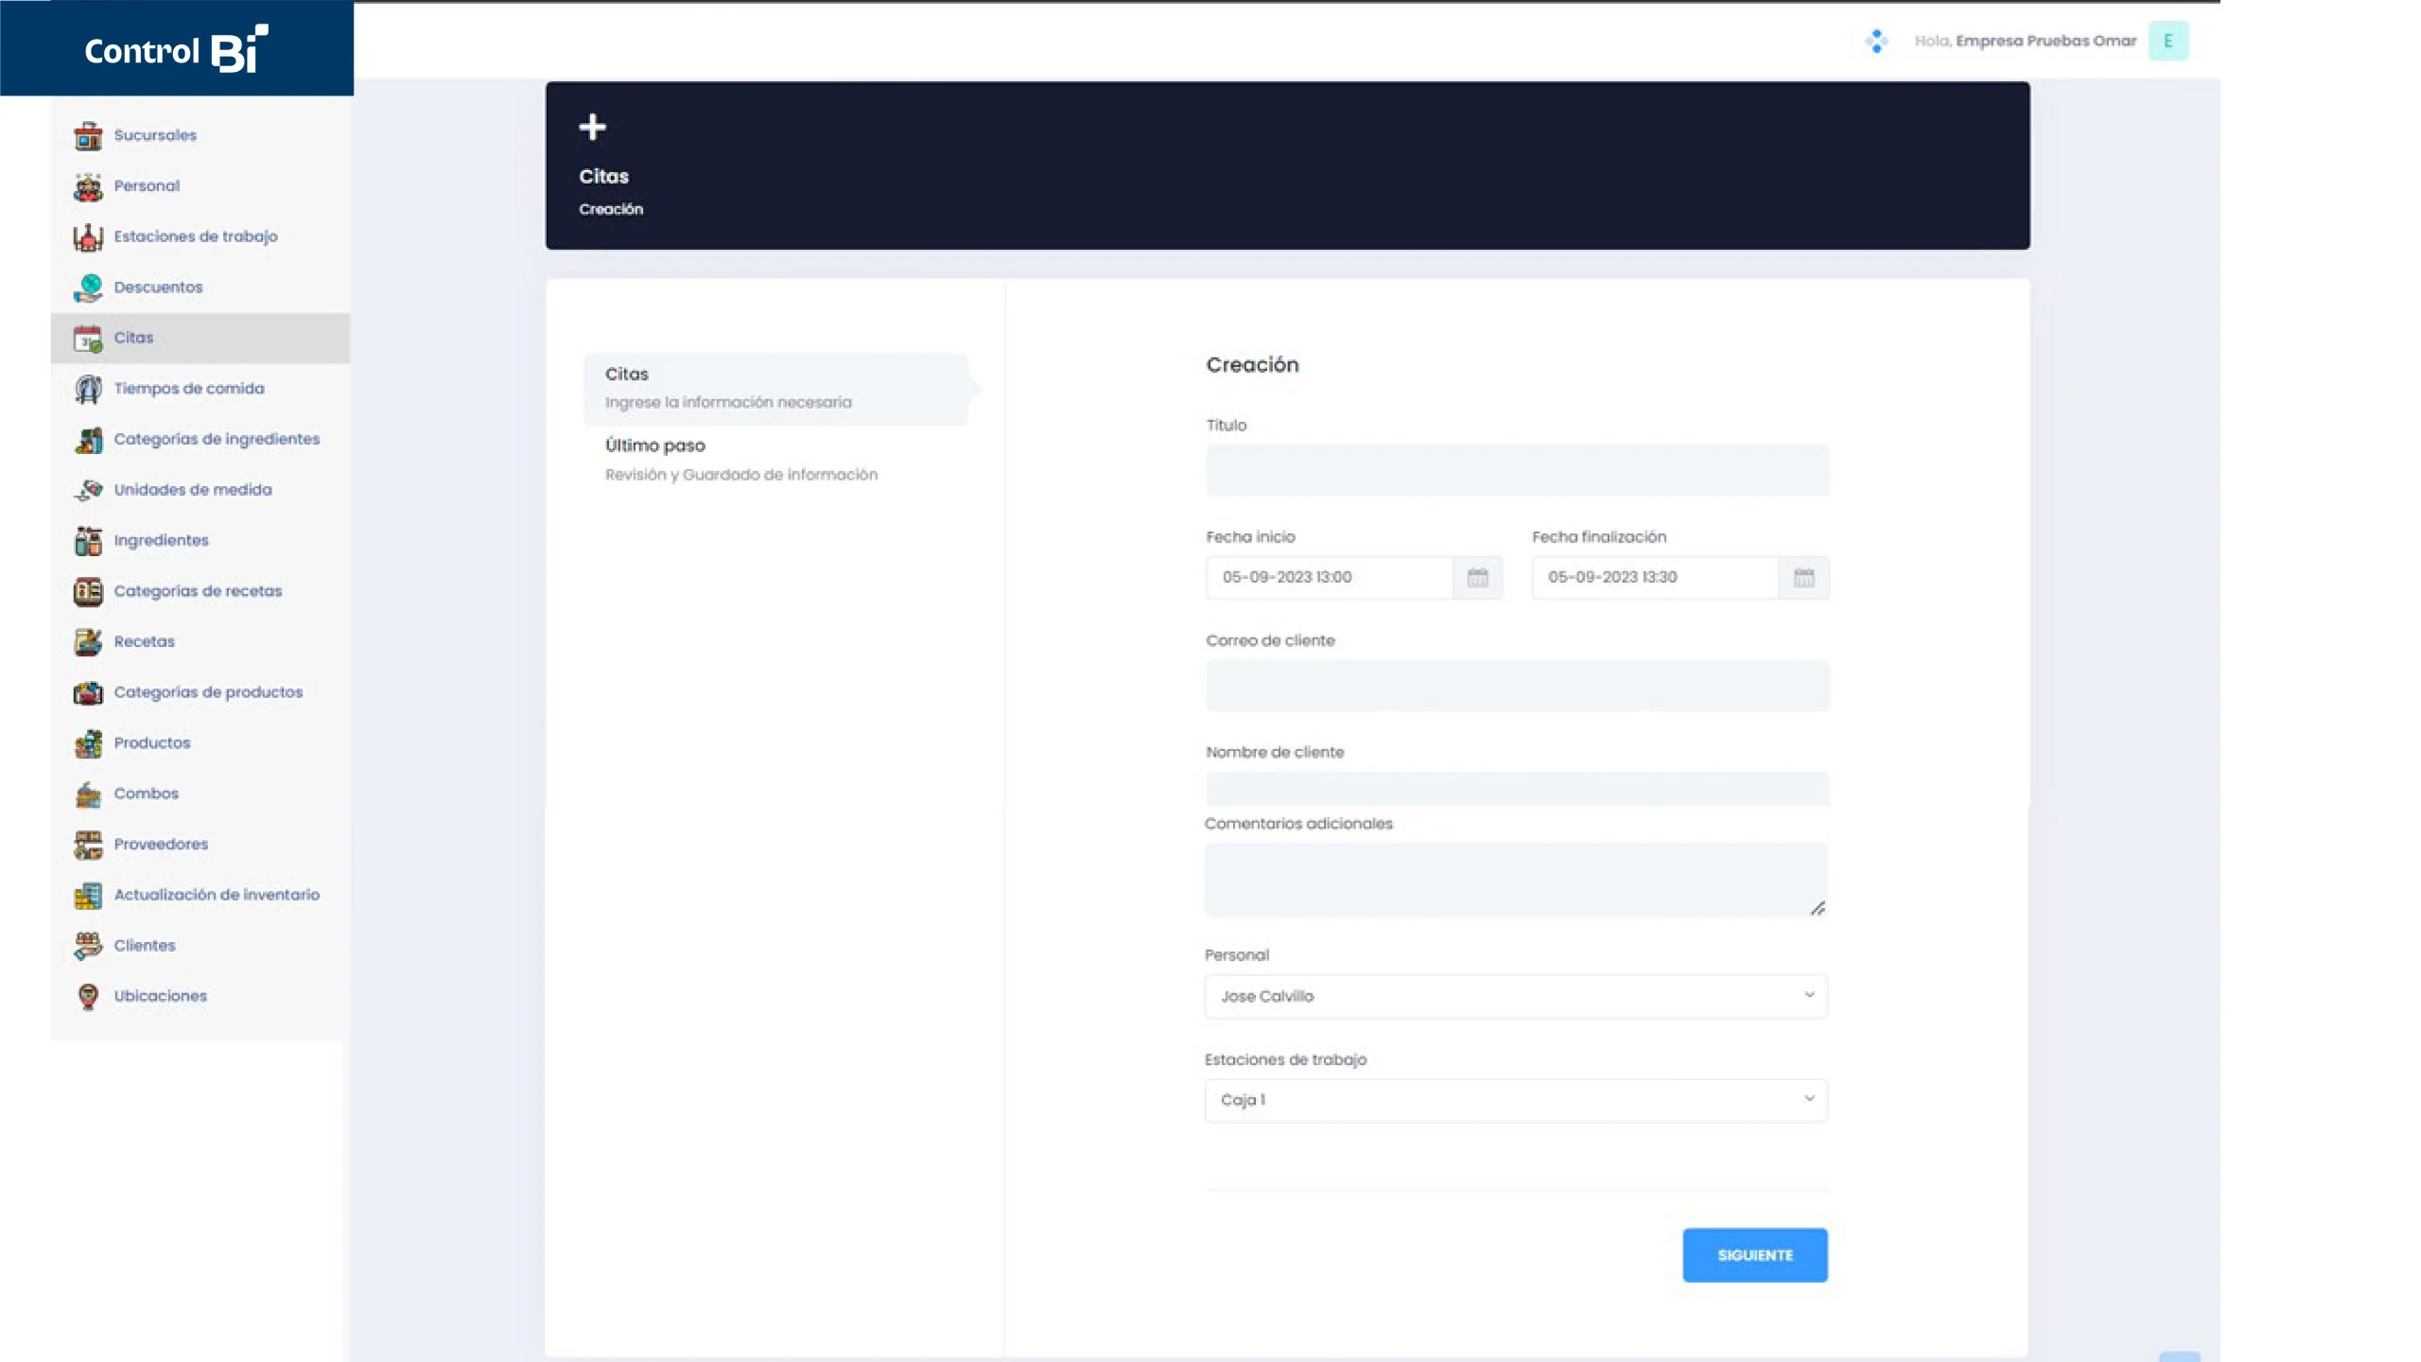Select the Citas step in wizard
This screenshot has height=1362, width=2421.
[775, 389]
